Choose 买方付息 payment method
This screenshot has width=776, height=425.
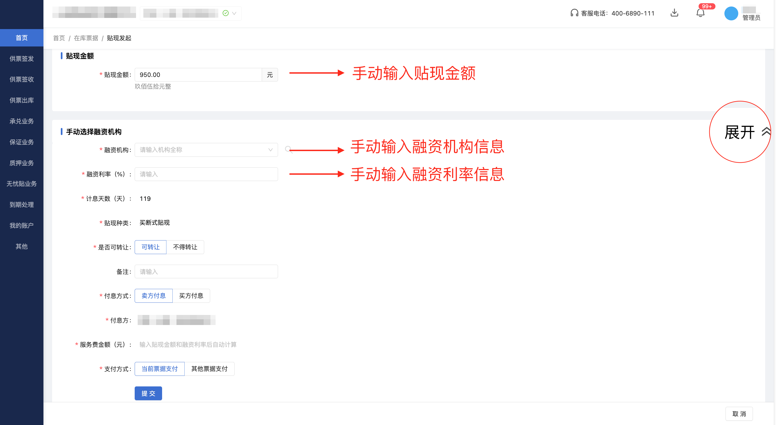(191, 296)
